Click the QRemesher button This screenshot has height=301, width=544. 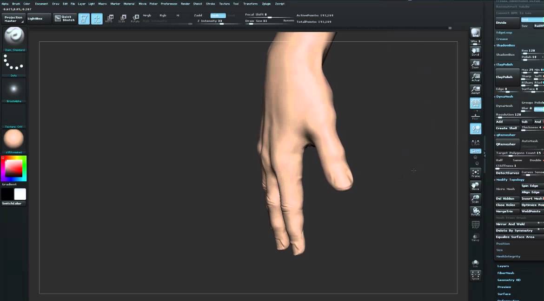(507, 144)
